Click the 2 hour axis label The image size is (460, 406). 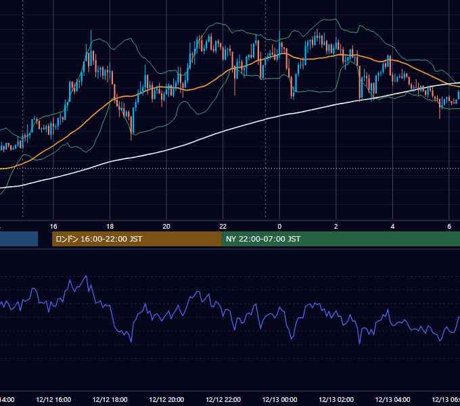[x=336, y=227]
